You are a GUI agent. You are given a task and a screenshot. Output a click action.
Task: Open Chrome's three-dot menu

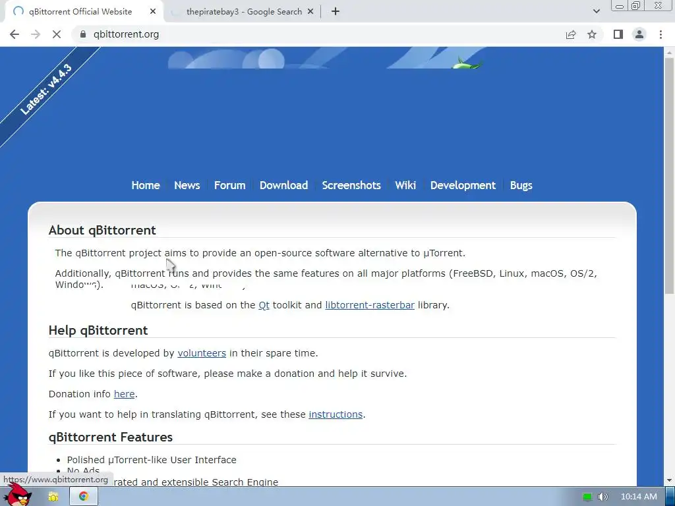tap(660, 34)
